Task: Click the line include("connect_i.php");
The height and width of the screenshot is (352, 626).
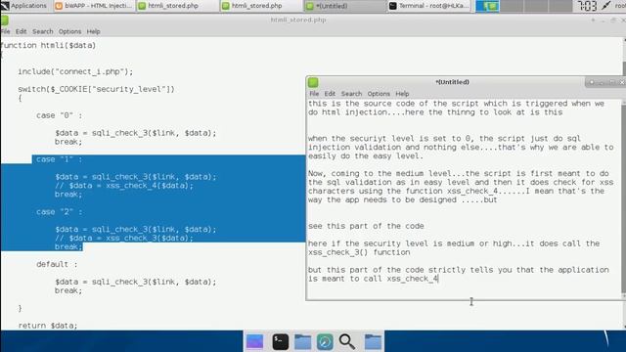Action: click(75, 71)
